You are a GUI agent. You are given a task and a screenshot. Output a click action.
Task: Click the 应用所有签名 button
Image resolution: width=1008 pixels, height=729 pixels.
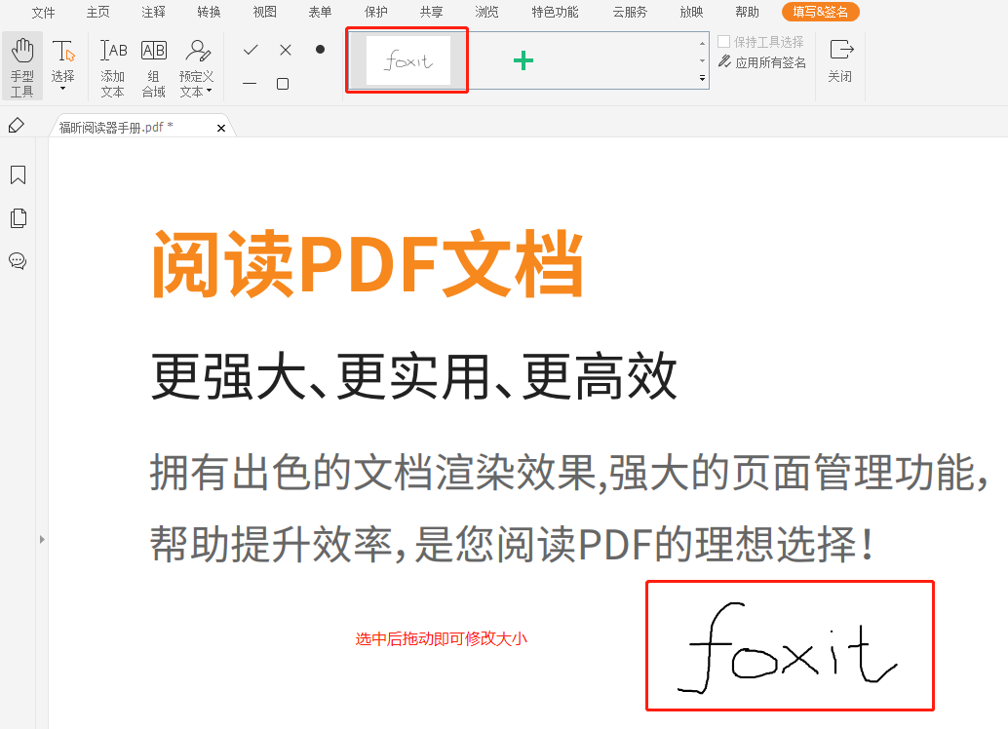769,60
